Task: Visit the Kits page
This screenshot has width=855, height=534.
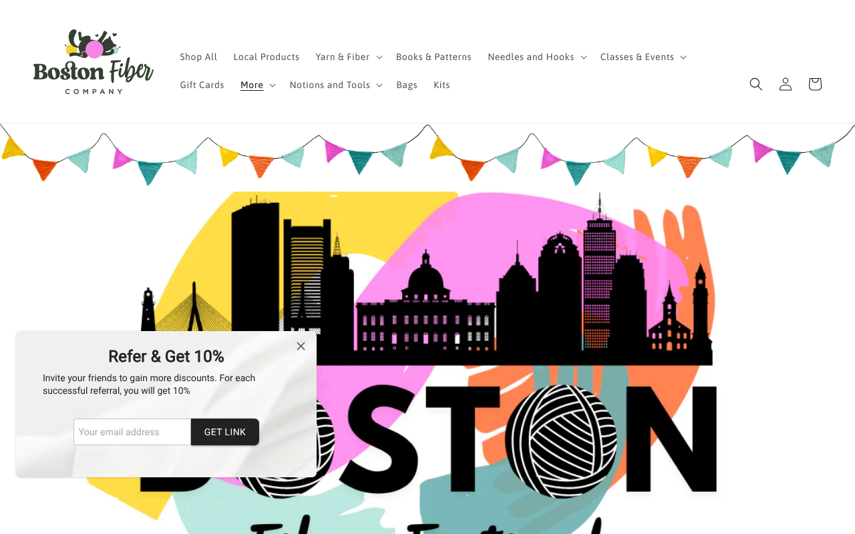Action: click(442, 85)
